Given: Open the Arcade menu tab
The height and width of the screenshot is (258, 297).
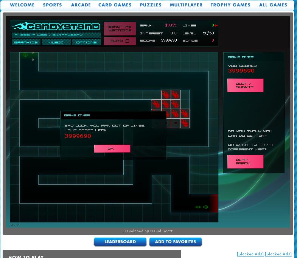Looking at the screenshot, I should coord(81,5).
